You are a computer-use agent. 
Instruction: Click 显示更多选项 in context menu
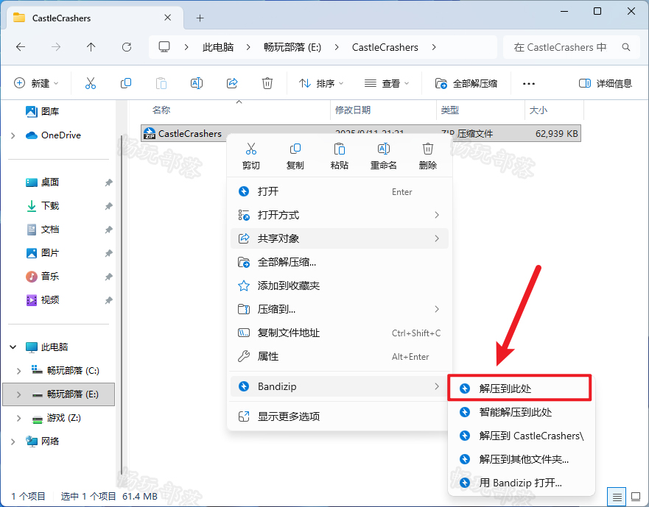[340, 416]
